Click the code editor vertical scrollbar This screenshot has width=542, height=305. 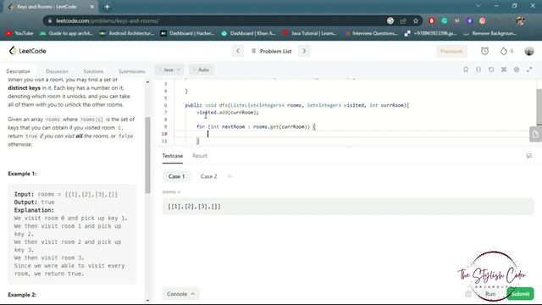(539, 108)
